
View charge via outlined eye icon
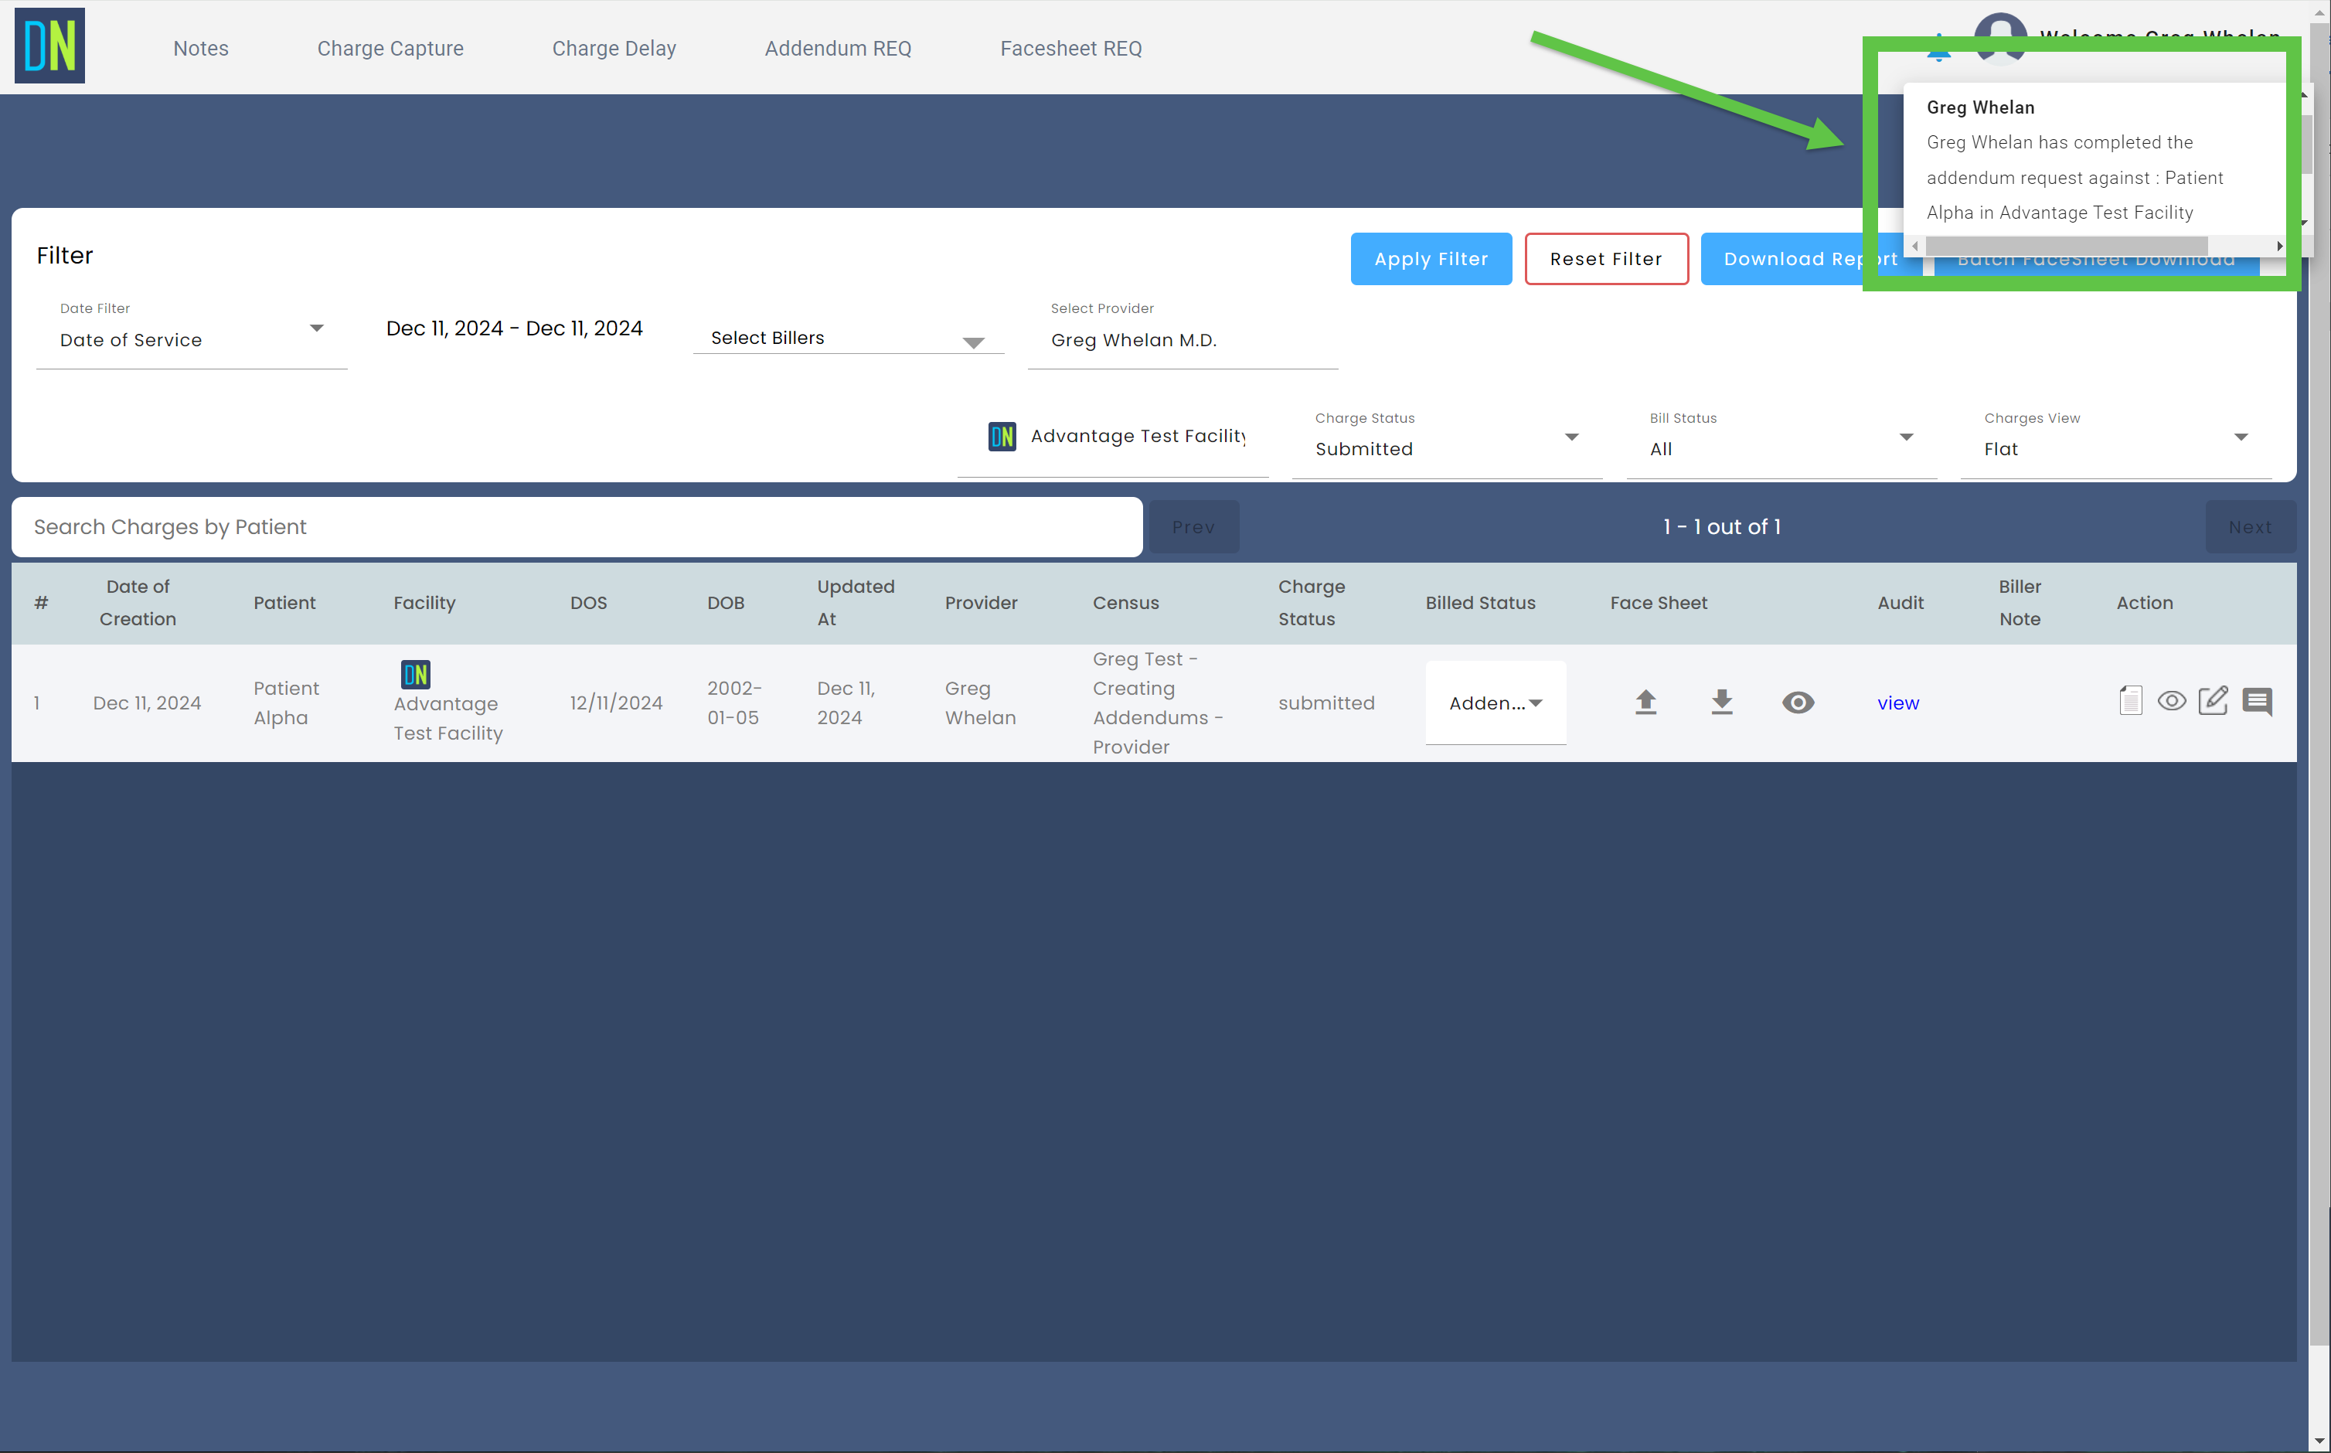[x=2172, y=700]
